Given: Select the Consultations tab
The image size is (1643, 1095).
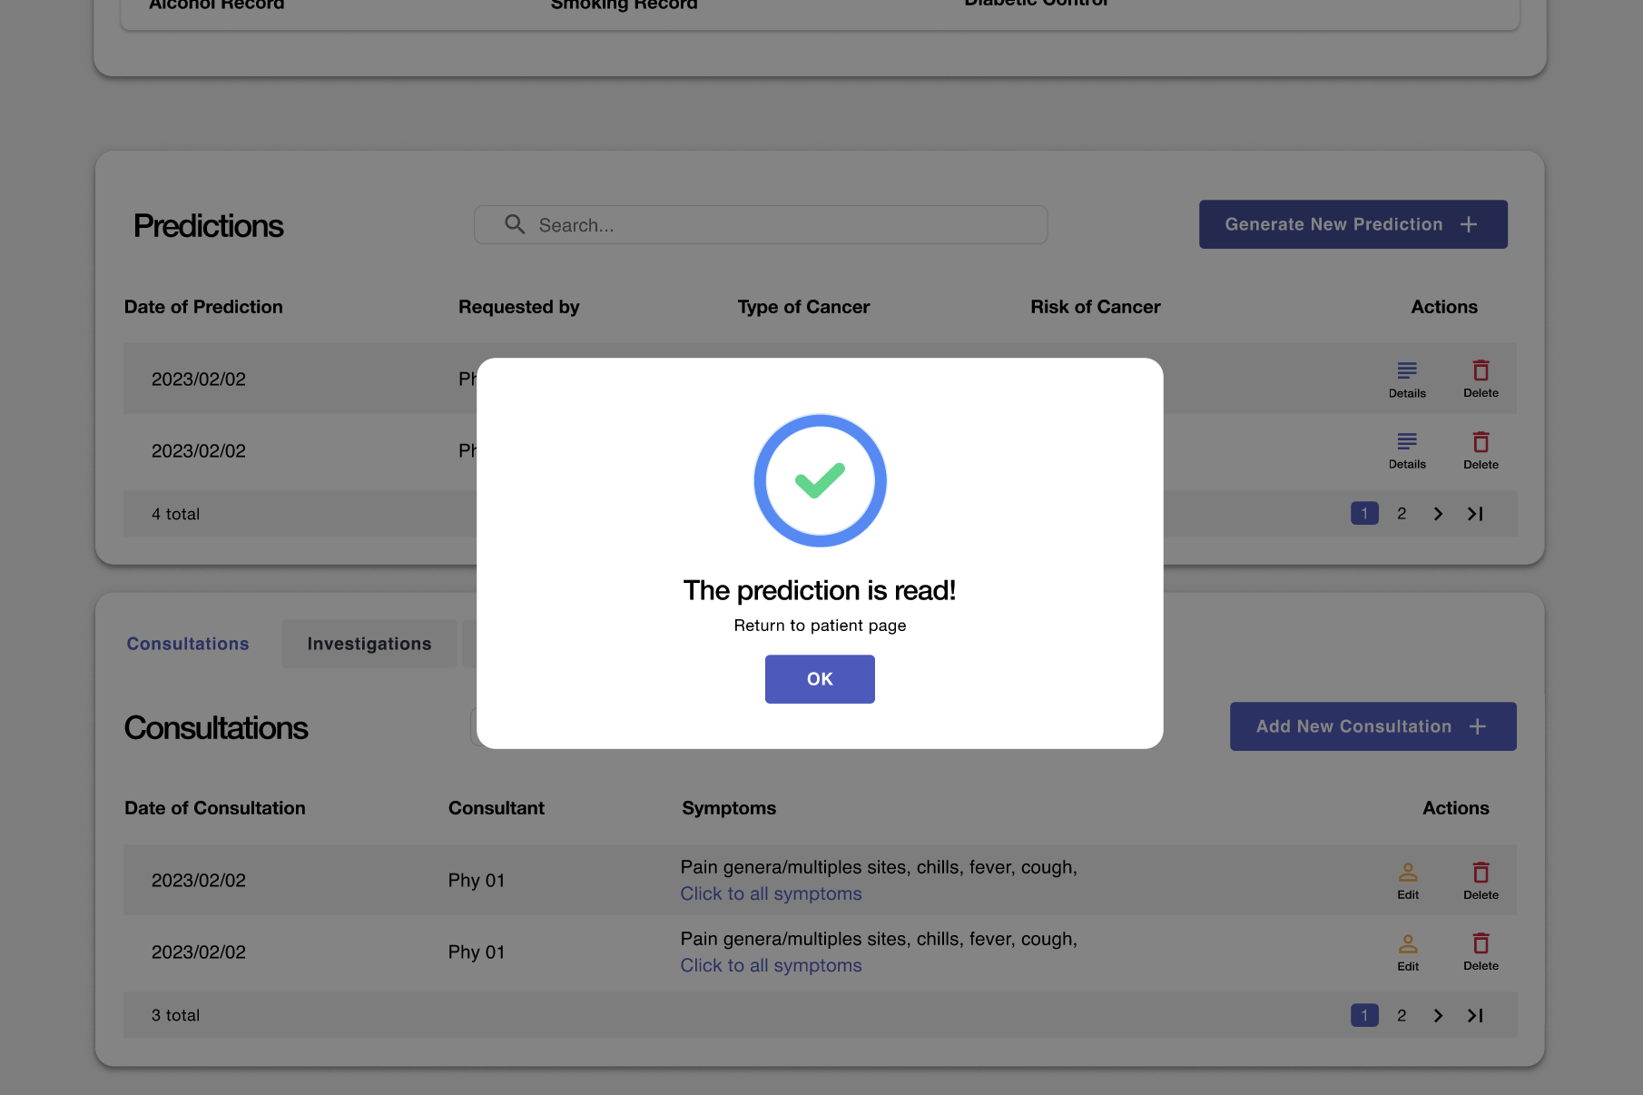Looking at the screenshot, I should click(188, 644).
